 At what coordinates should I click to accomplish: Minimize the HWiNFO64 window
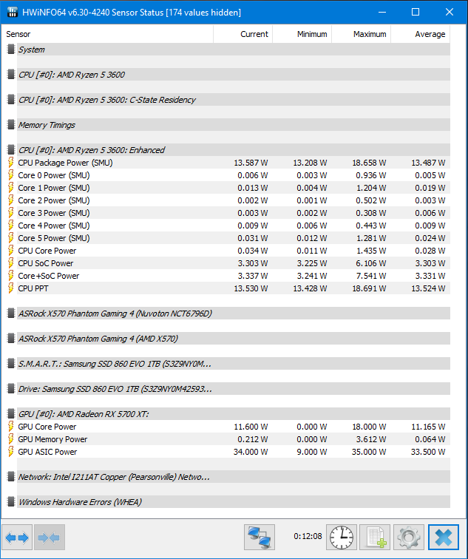(x=382, y=12)
